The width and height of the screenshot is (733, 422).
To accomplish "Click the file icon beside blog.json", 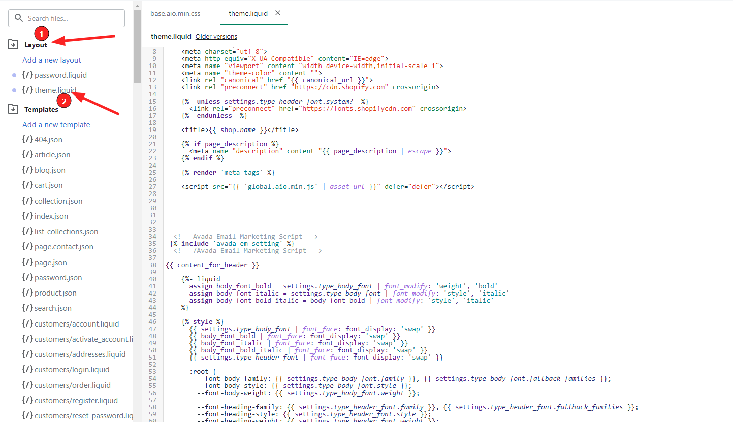I will (27, 170).
